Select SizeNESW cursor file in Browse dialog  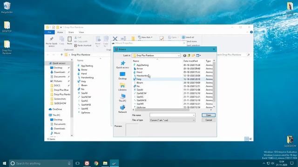[142, 93]
